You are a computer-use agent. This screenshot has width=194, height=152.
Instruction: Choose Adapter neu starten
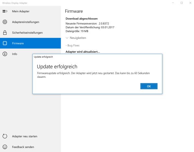[30, 136]
